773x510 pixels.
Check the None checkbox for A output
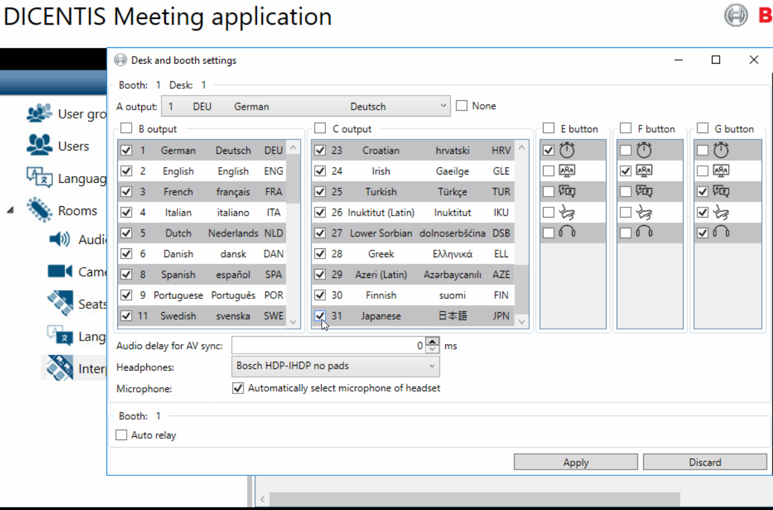point(462,106)
